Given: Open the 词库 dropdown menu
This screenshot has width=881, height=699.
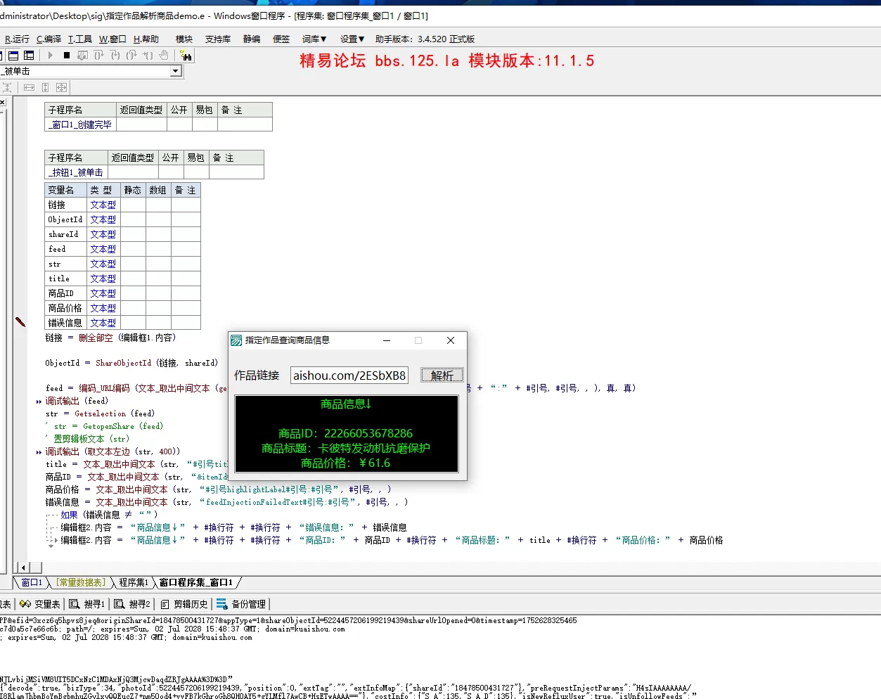Looking at the screenshot, I should coord(314,39).
